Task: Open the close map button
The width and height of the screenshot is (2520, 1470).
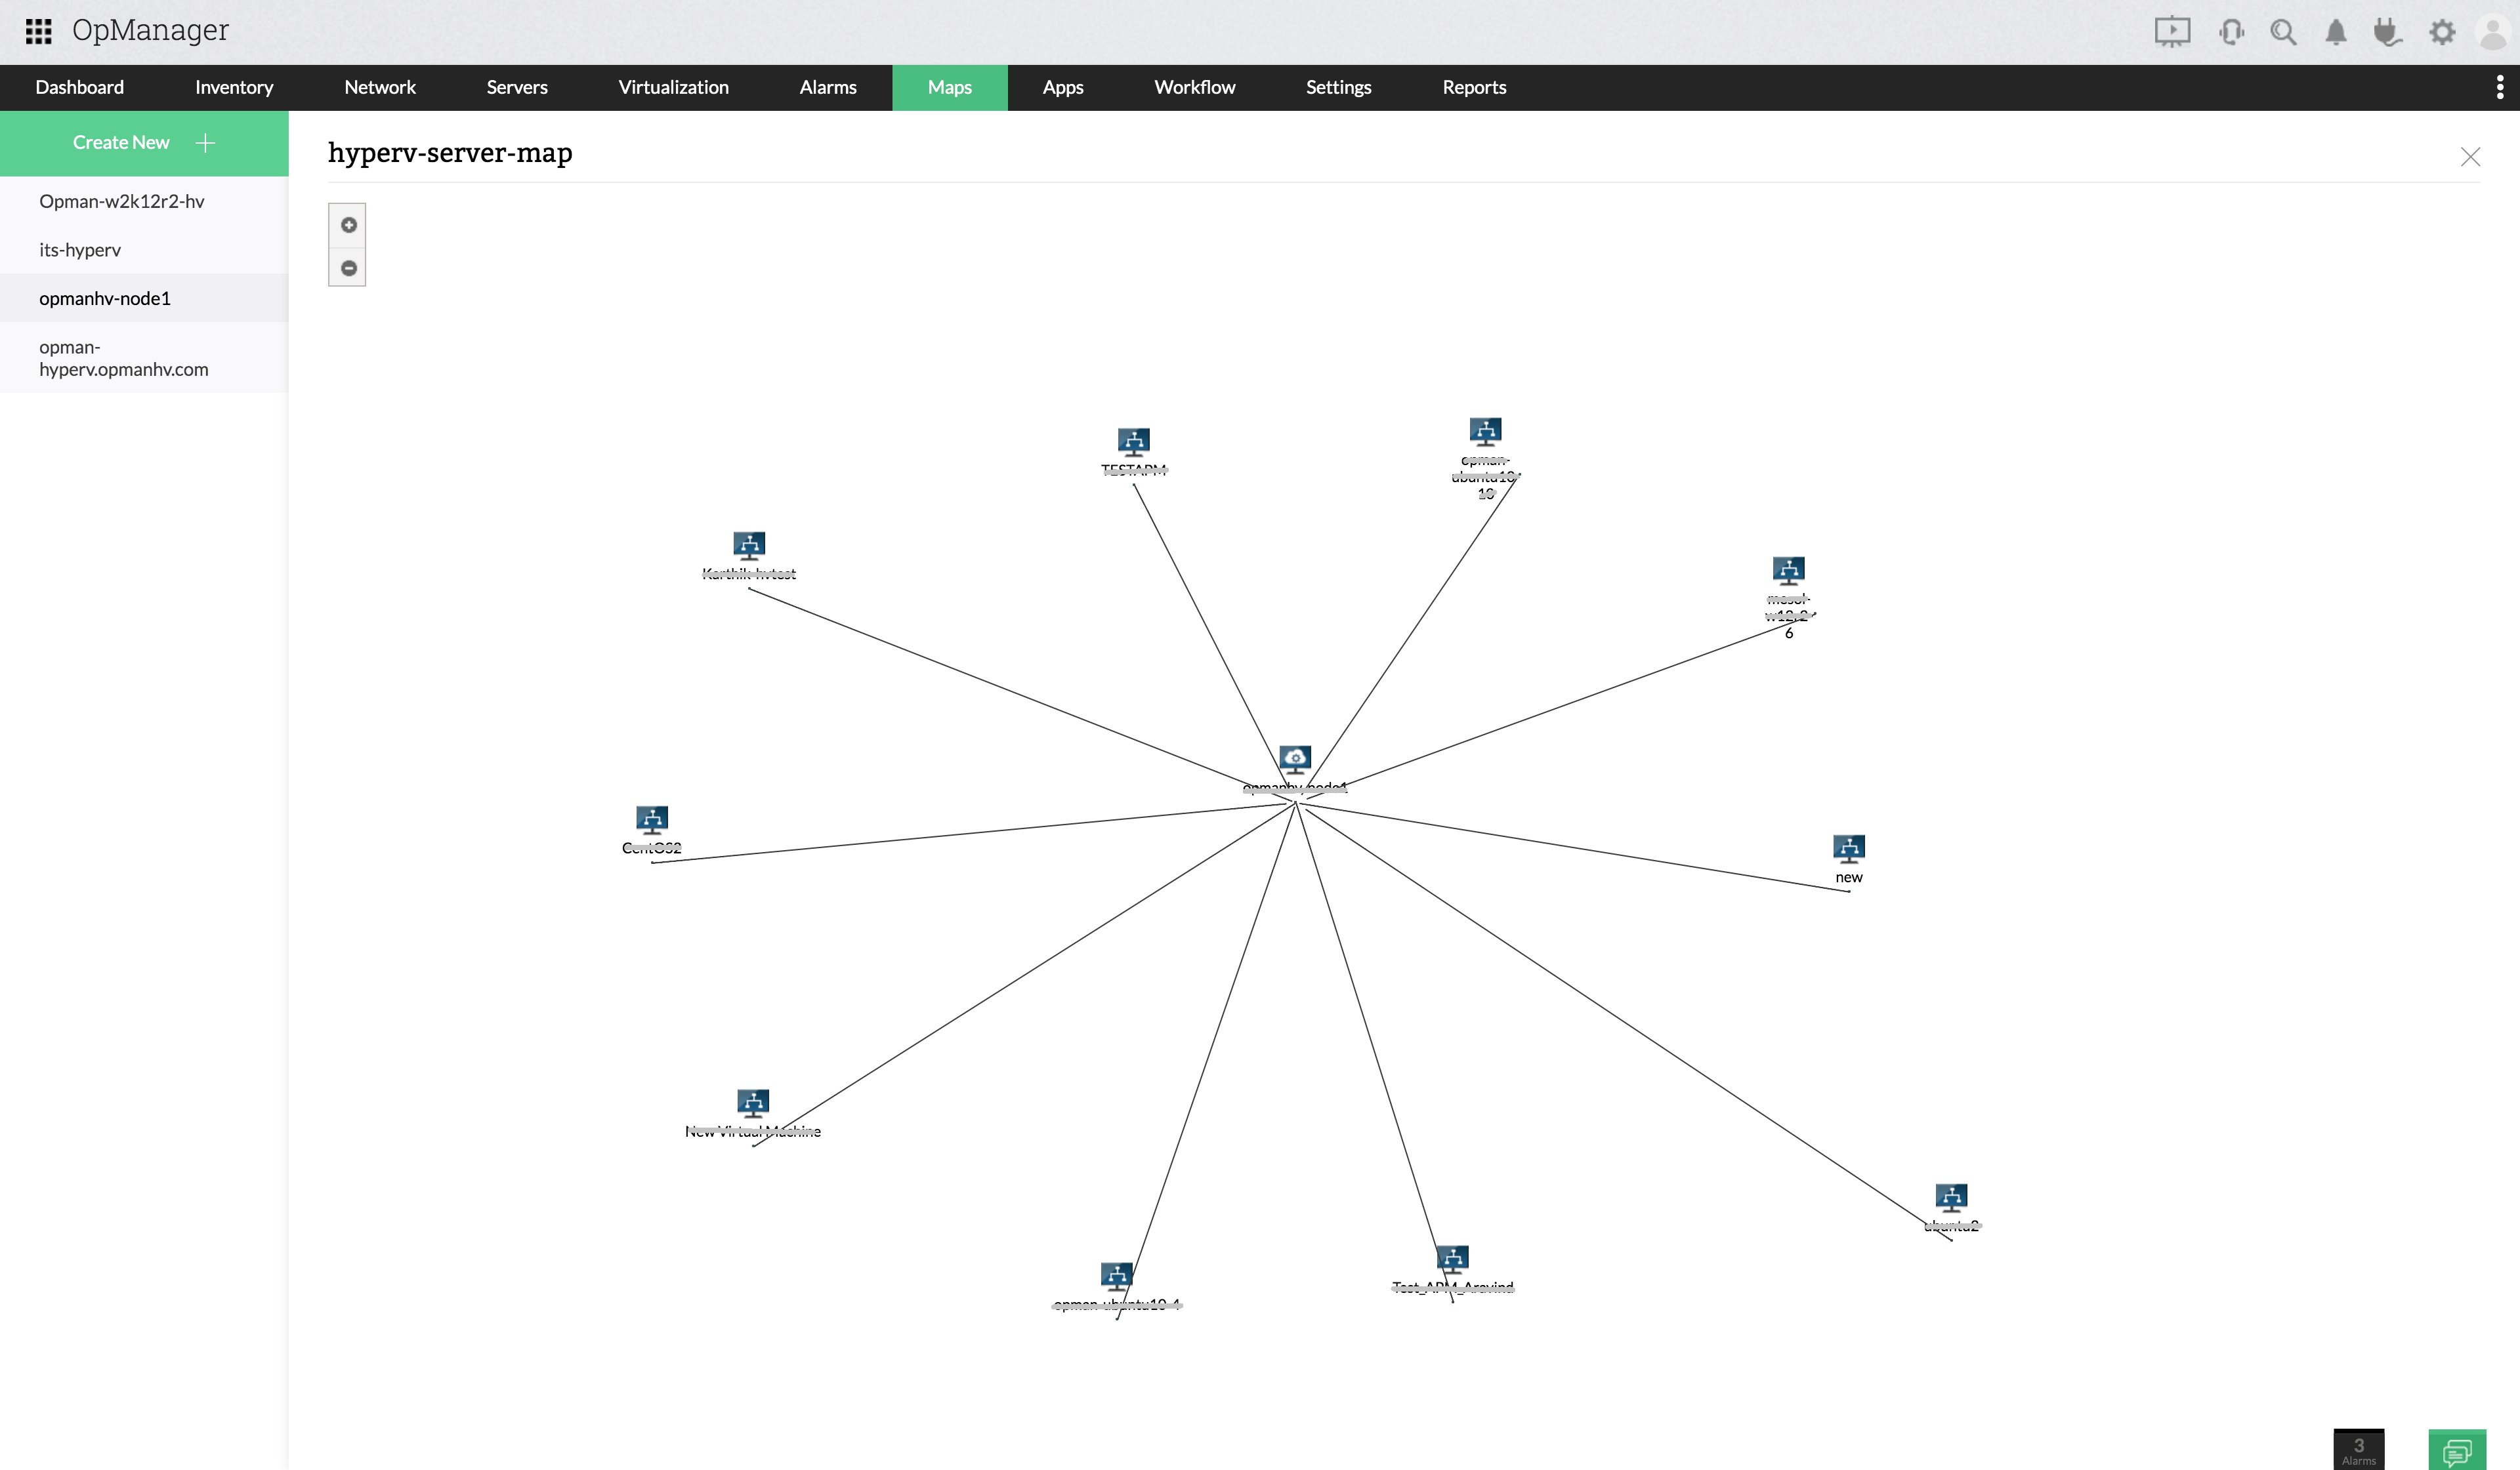Action: [2469, 155]
